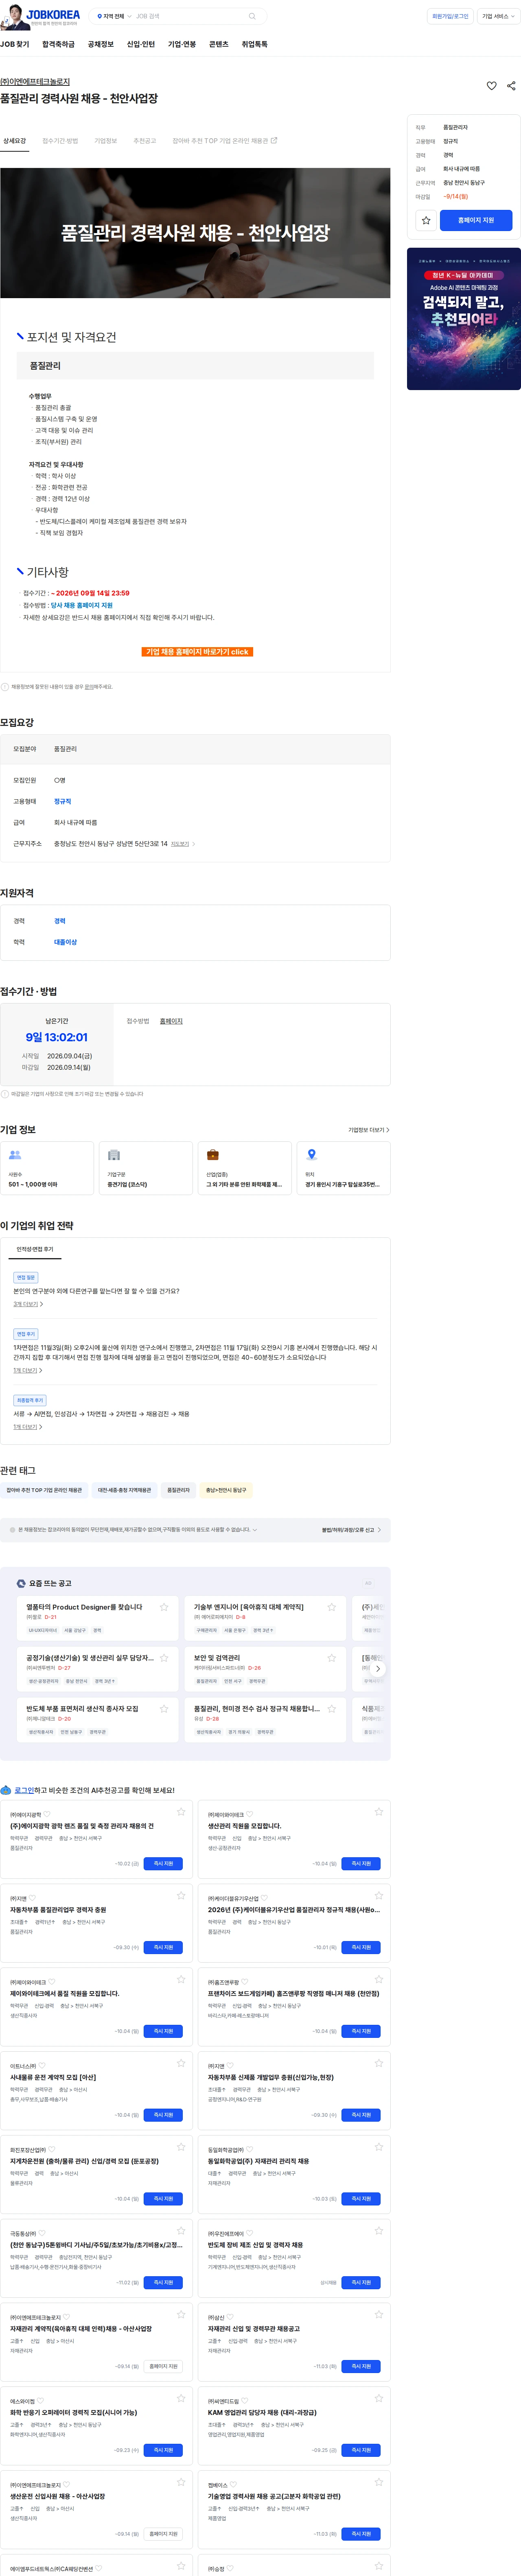Open the 기업·연봉 menu
Image resolution: width=521 pixels, height=2576 pixels.
click(x=182, y=44)
